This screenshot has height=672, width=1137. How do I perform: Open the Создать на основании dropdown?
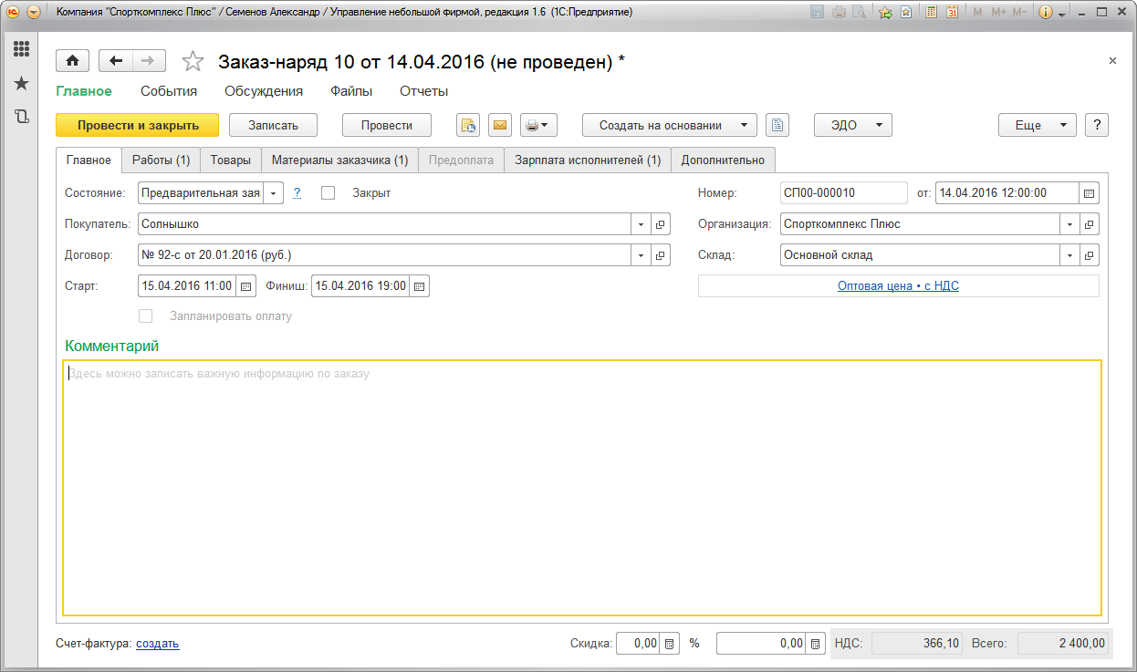pyautogui.click(x=670, y=125)
